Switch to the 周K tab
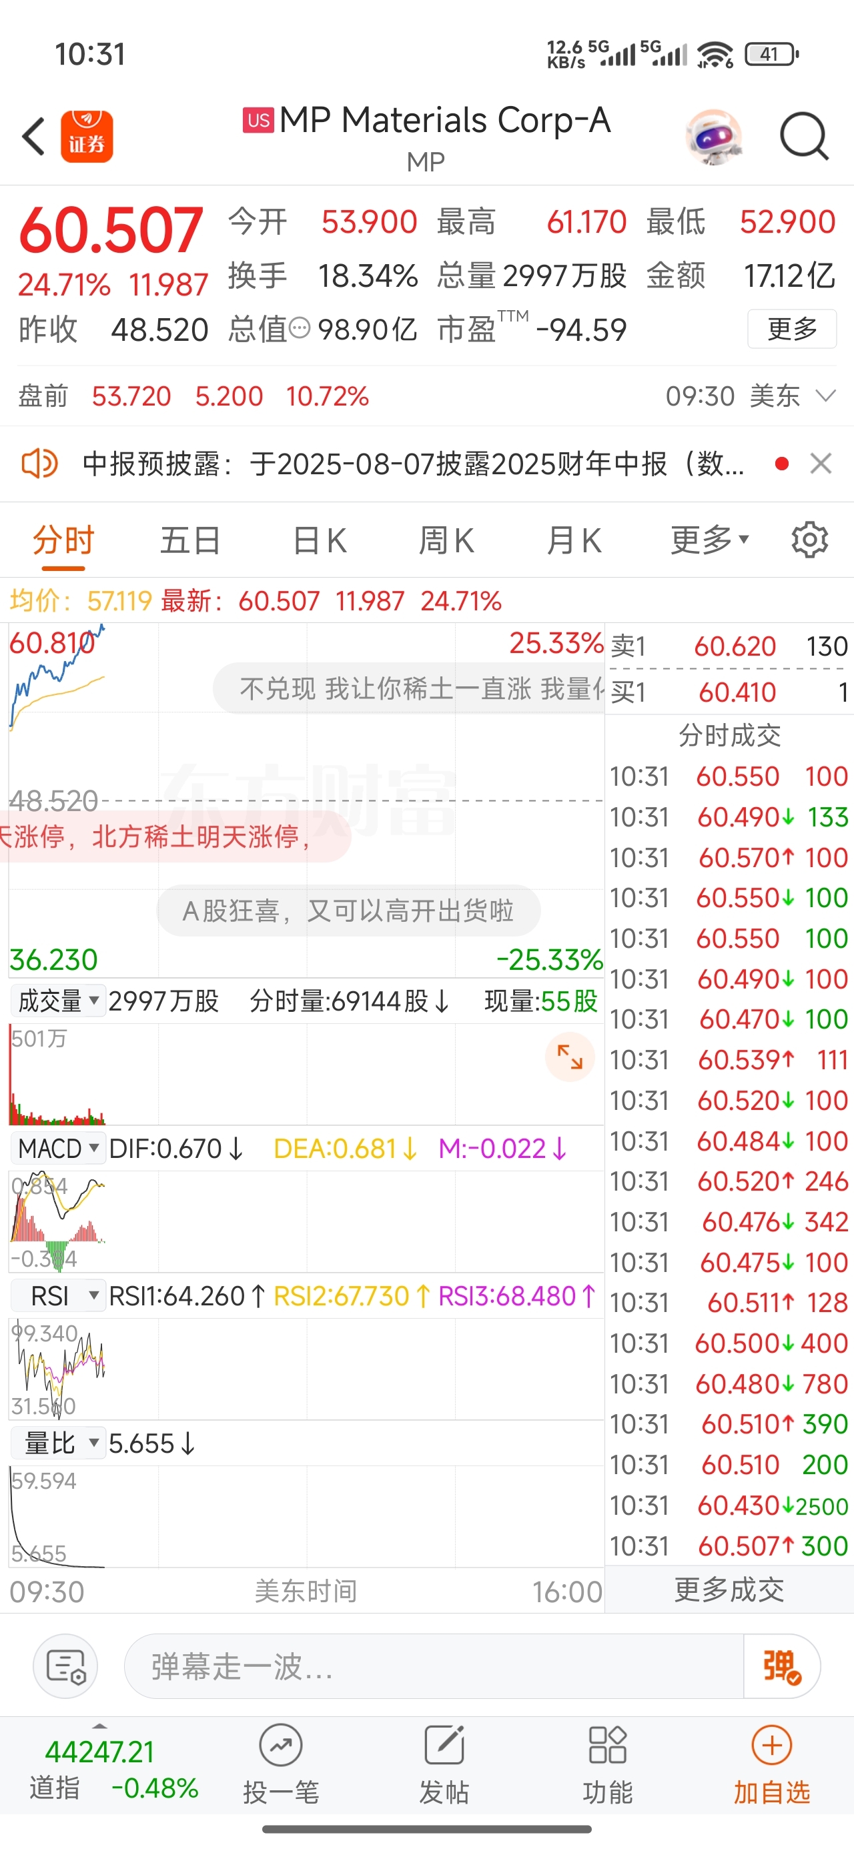This screenshot has width=854, height=1849. click(446, 540)
